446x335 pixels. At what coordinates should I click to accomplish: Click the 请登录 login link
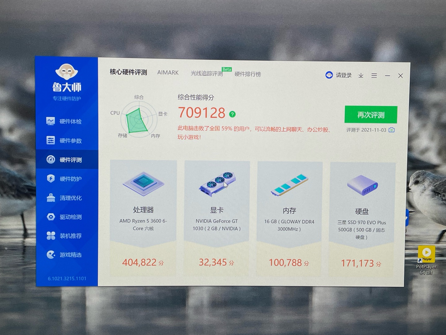[x=344, y=75]
